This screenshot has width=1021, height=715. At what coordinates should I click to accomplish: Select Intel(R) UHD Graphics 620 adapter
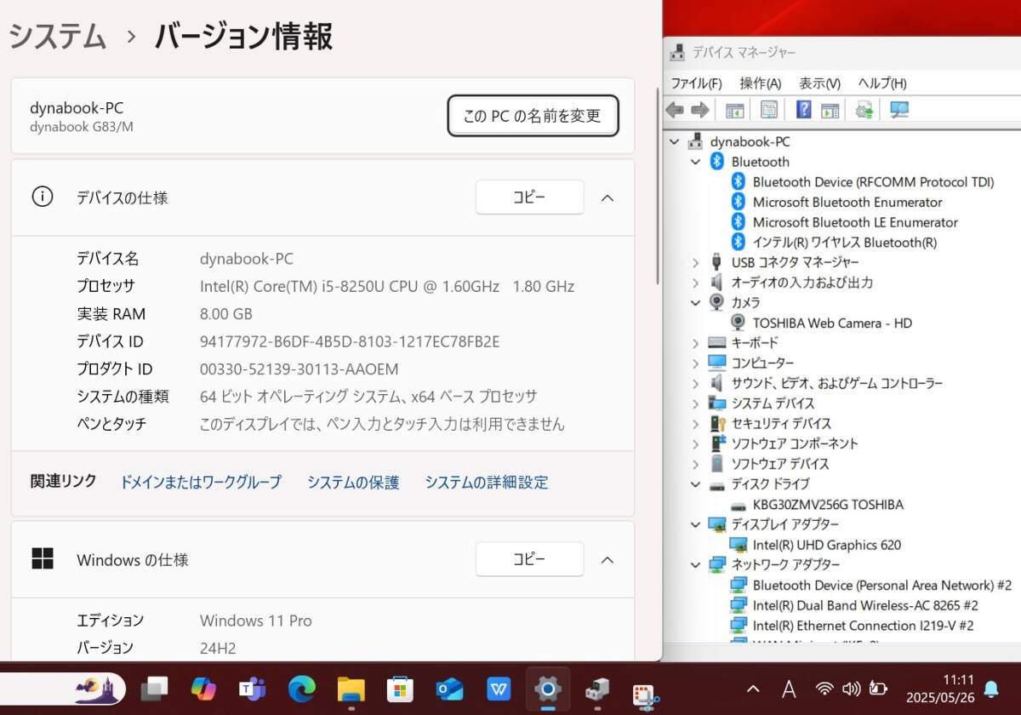pos(826,545)
